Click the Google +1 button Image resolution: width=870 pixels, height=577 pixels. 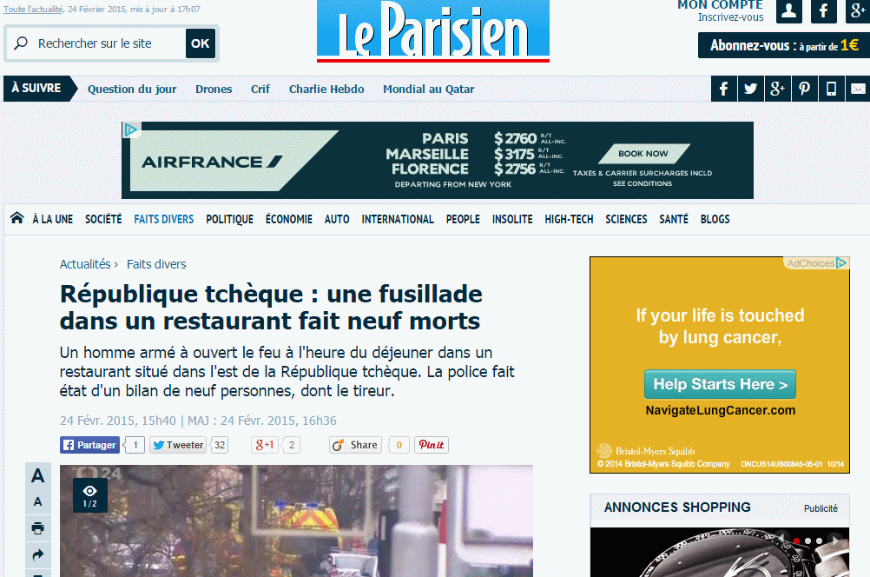pos(265,445)
